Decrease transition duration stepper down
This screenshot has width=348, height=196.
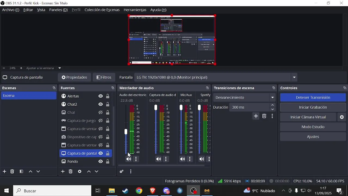click(273, 109)
